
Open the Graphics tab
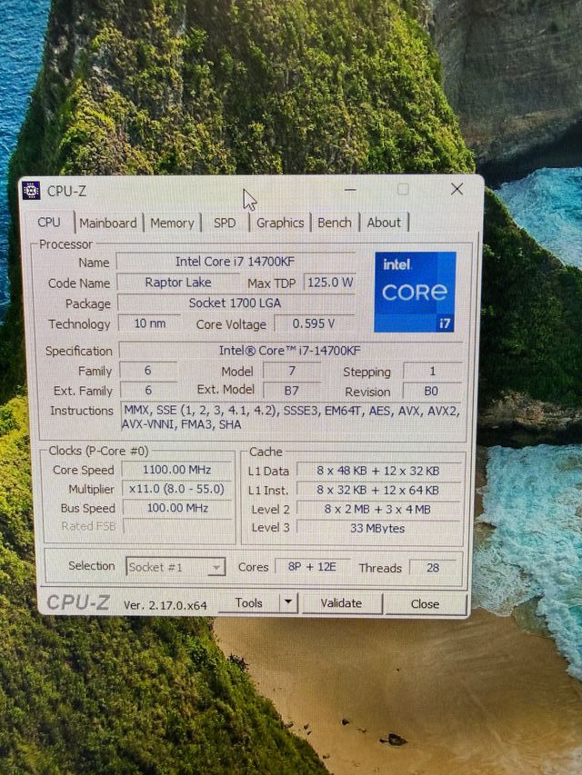(280, 223)
